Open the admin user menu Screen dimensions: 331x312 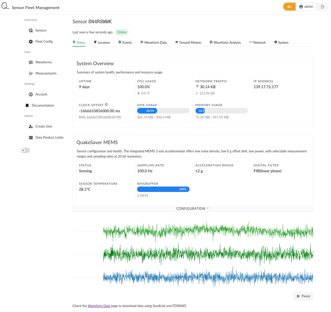tap(306, 7)
